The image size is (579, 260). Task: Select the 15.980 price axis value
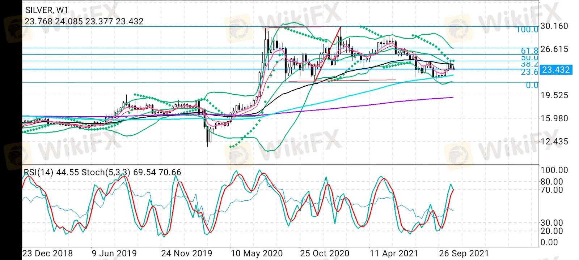tap(554, 118)
